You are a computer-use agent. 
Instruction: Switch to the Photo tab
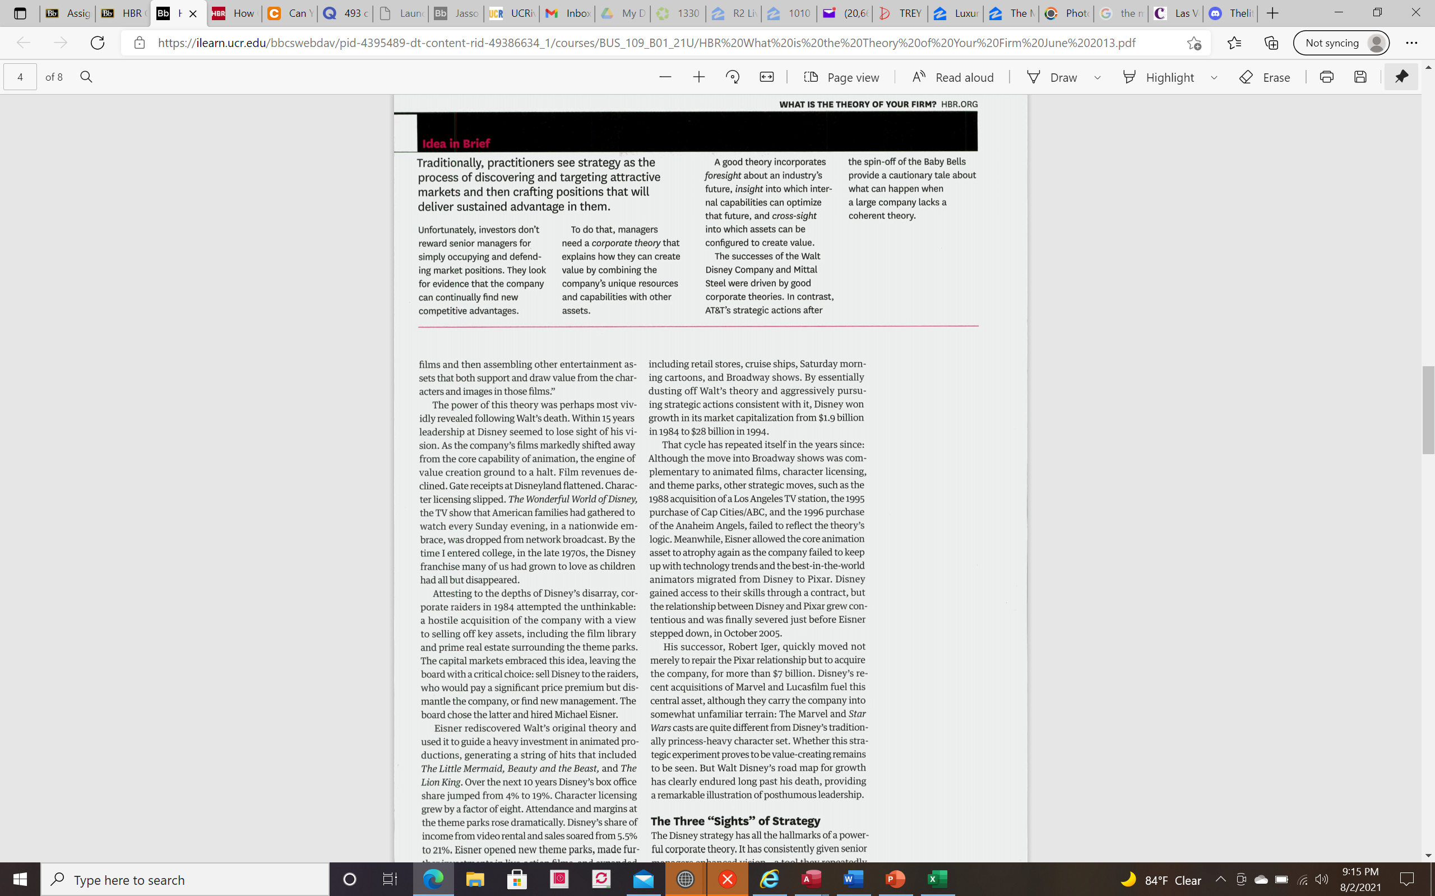coord(1067,13)
